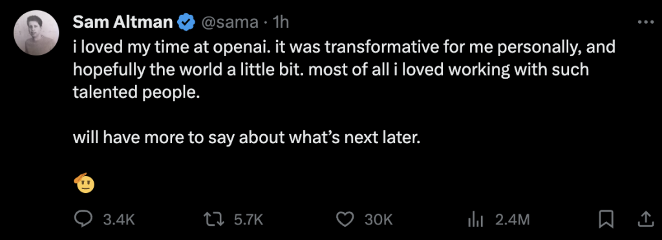Open the reply speech bubble icon
The image size is (662, 240).
[83, 219]
